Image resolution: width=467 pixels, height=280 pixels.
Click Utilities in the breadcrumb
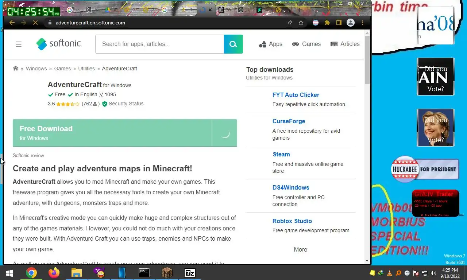point(86,69)
